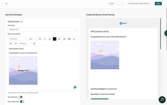Apply bulleted list formatting
Screen dimensions: 167x105
point(16,44)
